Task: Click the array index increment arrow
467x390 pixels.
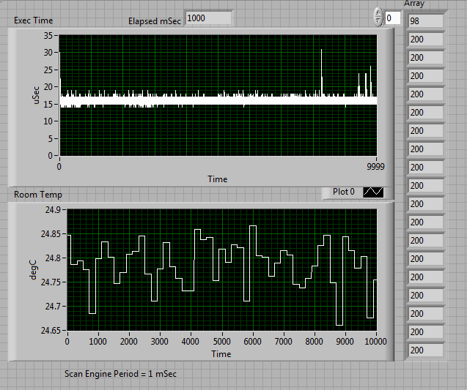Action: pyautogui.click(x=378, y=13)
